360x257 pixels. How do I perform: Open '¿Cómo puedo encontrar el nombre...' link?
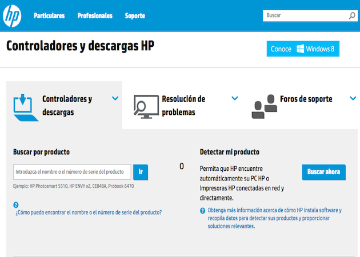tap(89, 212)
